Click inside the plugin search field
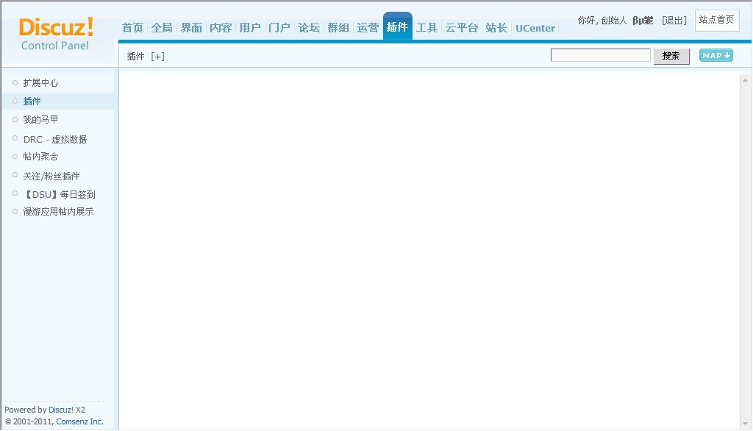The width and height of the screenshot is (753, 431). pyautogui.click(x=601, y=55)
